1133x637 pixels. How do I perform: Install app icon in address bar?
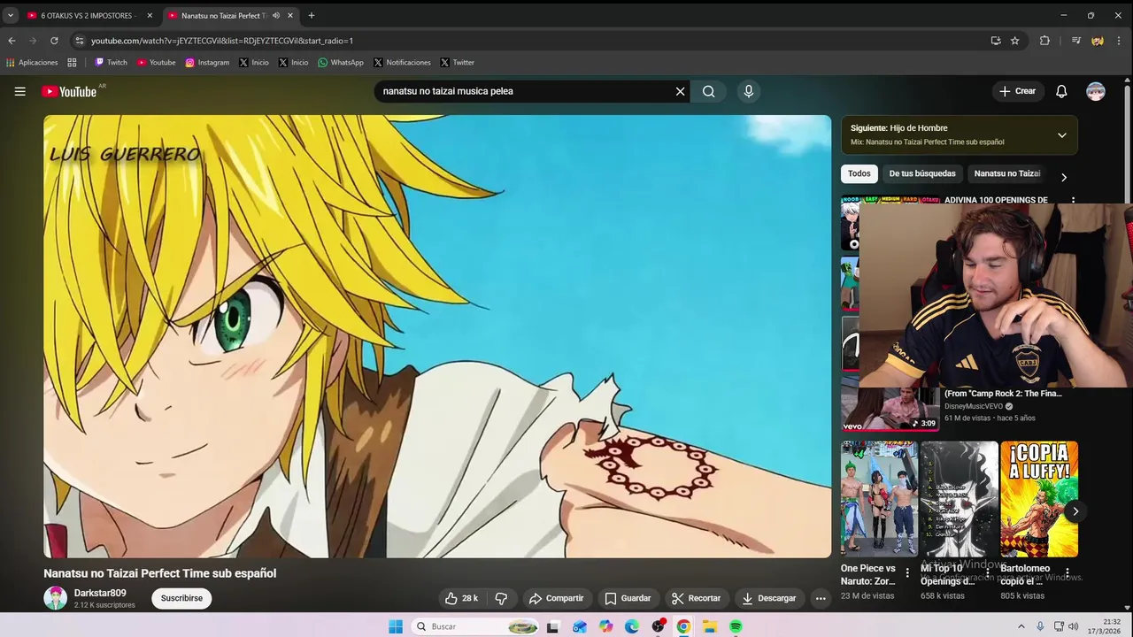tap(996, 41)
